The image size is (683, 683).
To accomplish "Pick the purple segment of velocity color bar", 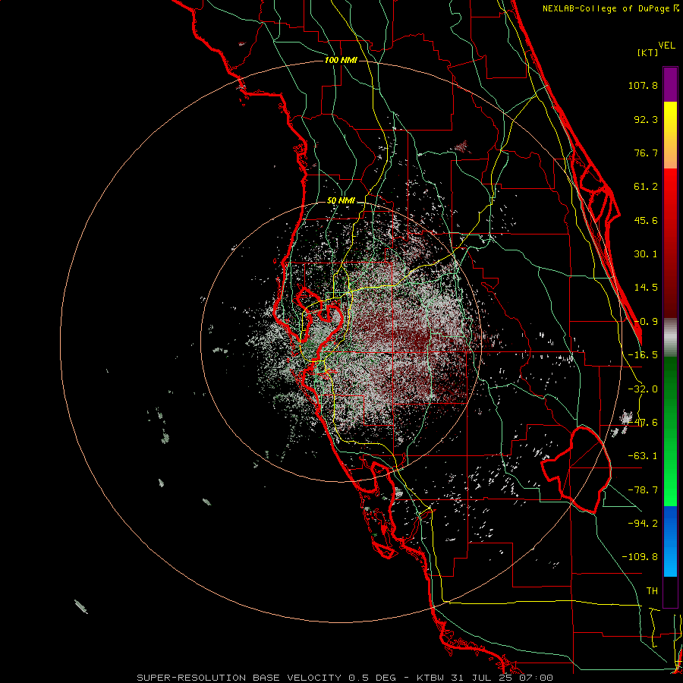I will pos(670,84).
